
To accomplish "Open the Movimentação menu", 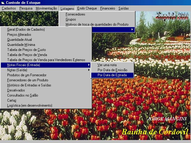I will (46, 8).
